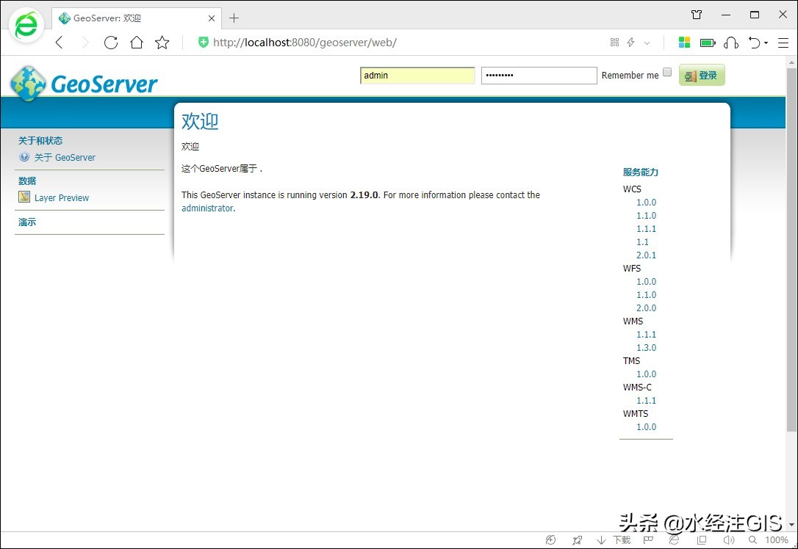Image resolution: width=798 pixels, height=549 pixels.
Task: Focus the admin username field
Action: [417, 76]
